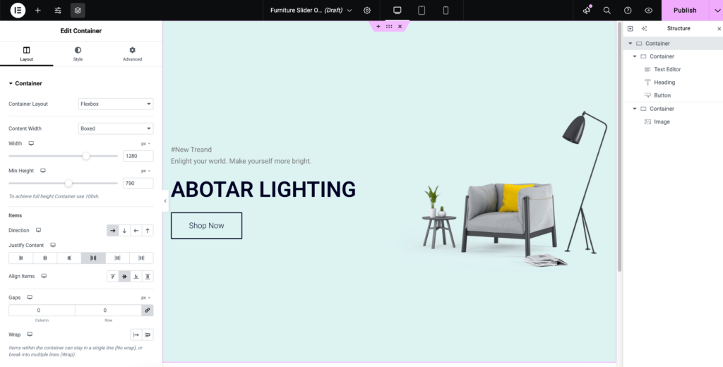Select Image item in Structure panel
This screenshot has width=723, height=367.
[662, 121]
